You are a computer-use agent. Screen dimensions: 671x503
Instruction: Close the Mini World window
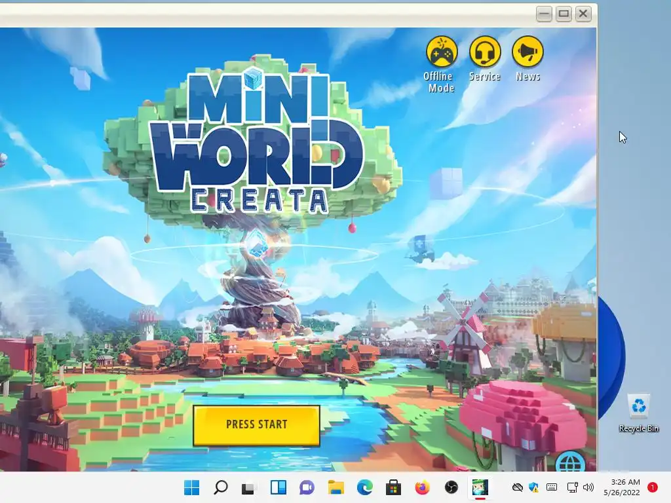tap(583, 14)
